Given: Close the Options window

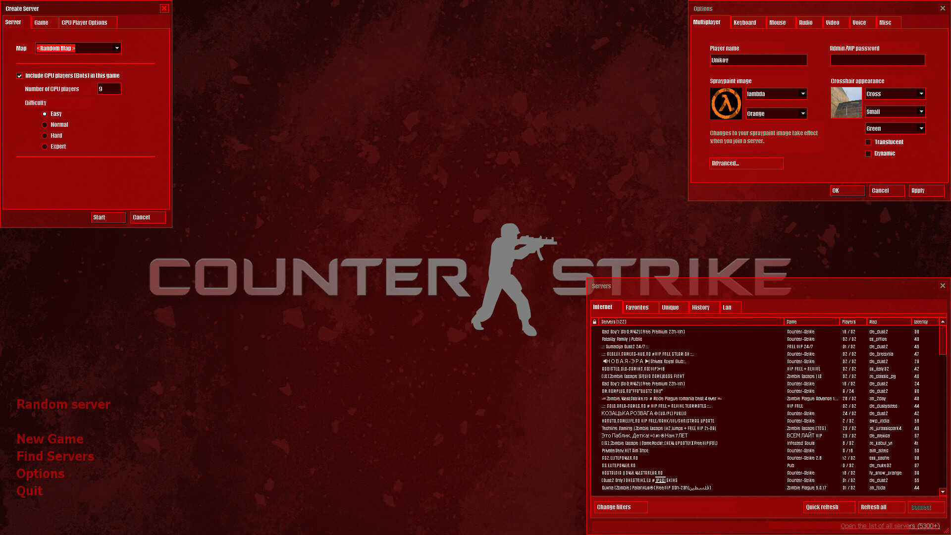Looking at the screenshot, I should [x=943, y=8].
